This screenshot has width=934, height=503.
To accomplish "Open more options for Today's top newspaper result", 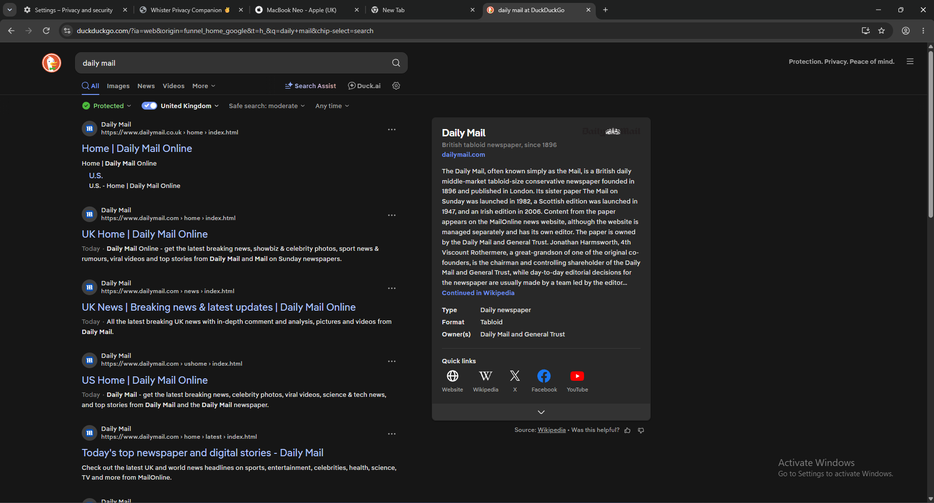I will click(x=392, y=434).
